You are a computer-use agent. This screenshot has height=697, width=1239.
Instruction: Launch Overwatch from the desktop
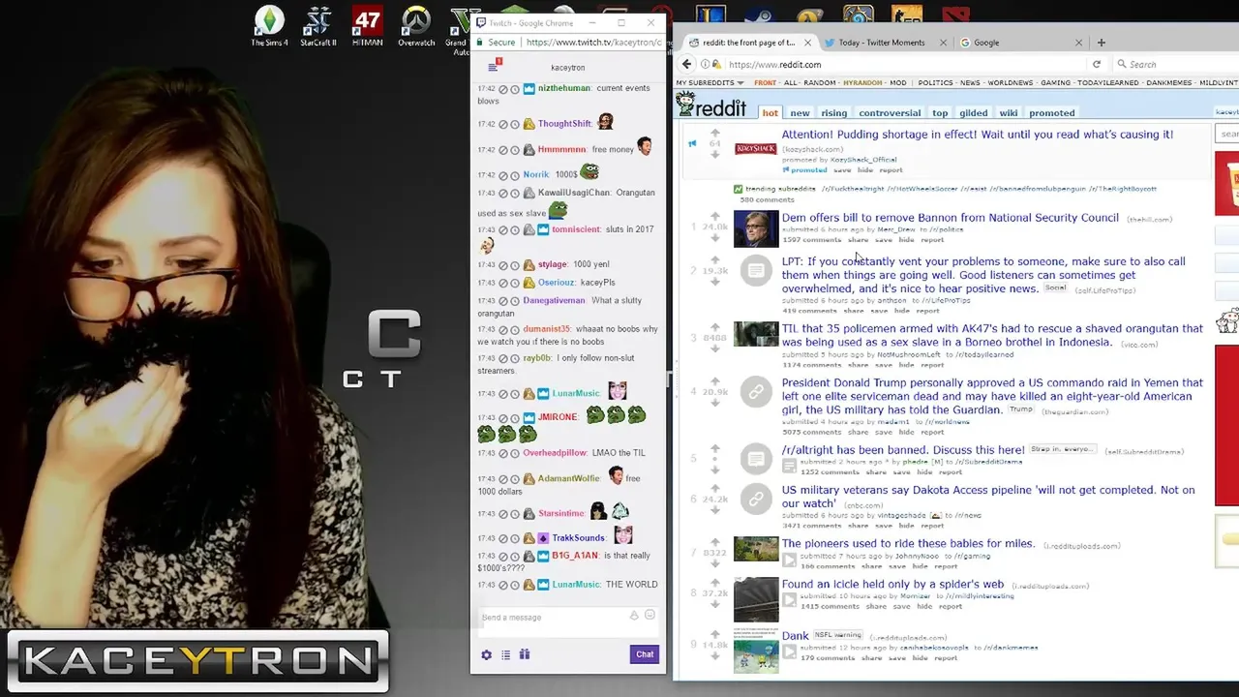click(x=416, y=26)
